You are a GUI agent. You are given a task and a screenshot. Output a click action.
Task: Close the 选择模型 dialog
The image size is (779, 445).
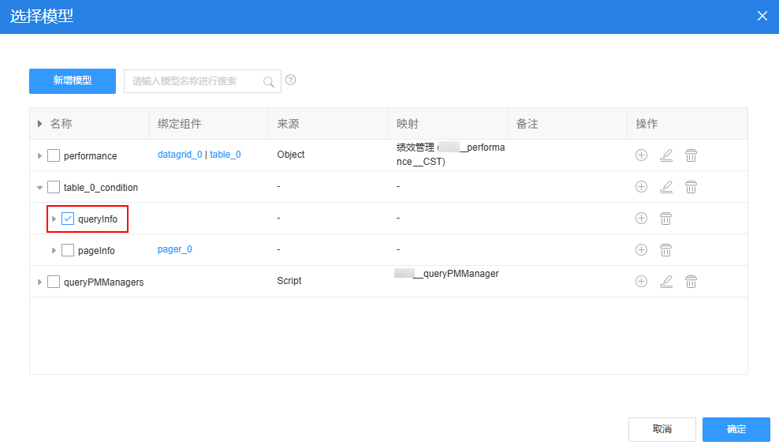[x=762, y=16]
